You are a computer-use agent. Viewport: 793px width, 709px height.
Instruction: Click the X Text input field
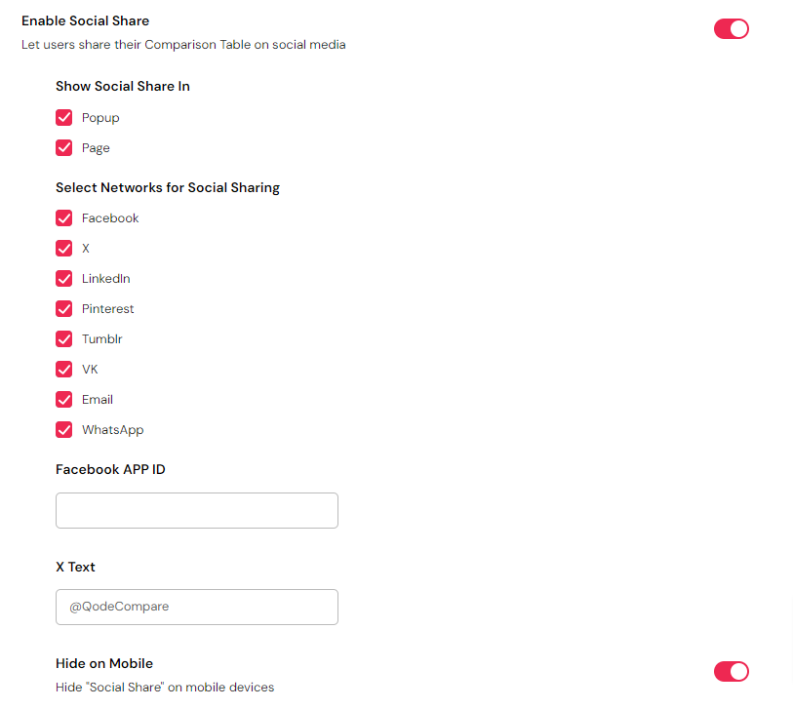pos(197,607)
